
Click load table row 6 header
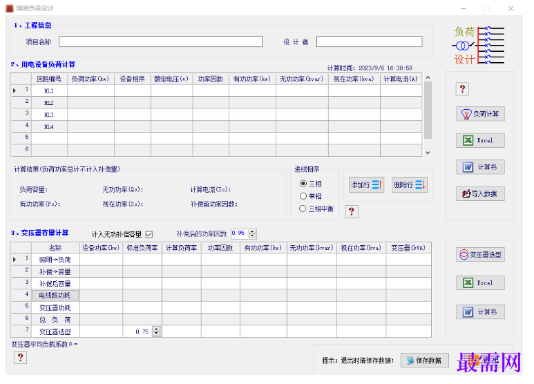pos(21,150)
